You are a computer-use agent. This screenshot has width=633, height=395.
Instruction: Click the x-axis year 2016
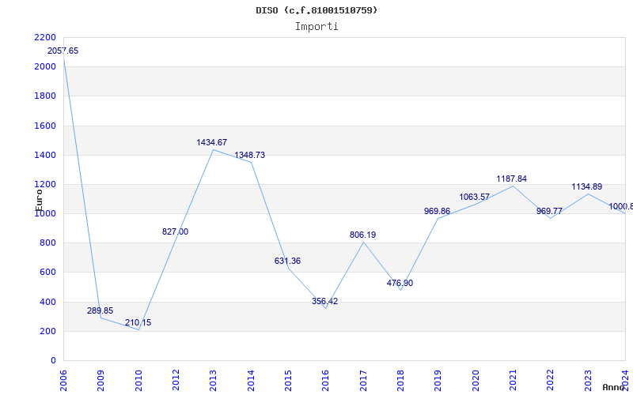(x=326, y=380)
